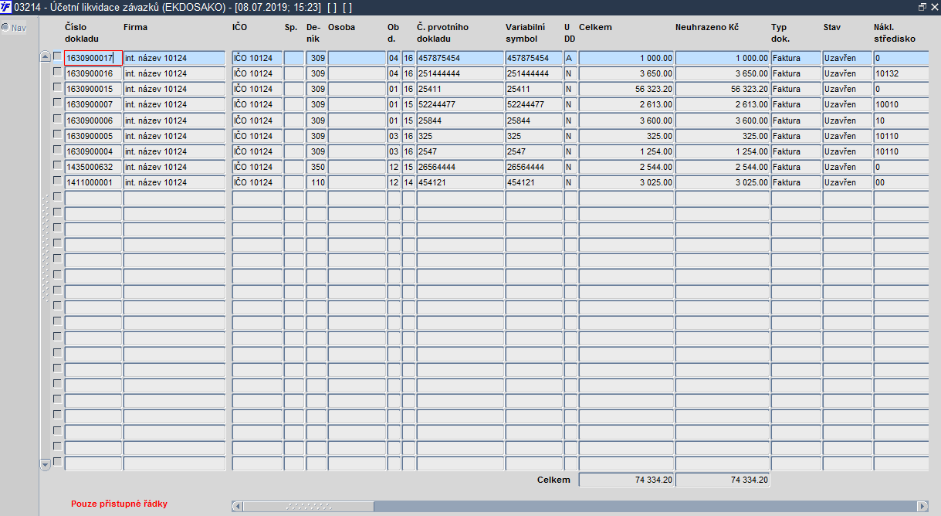Click primary document cell 457875454

tap(460, 58)
